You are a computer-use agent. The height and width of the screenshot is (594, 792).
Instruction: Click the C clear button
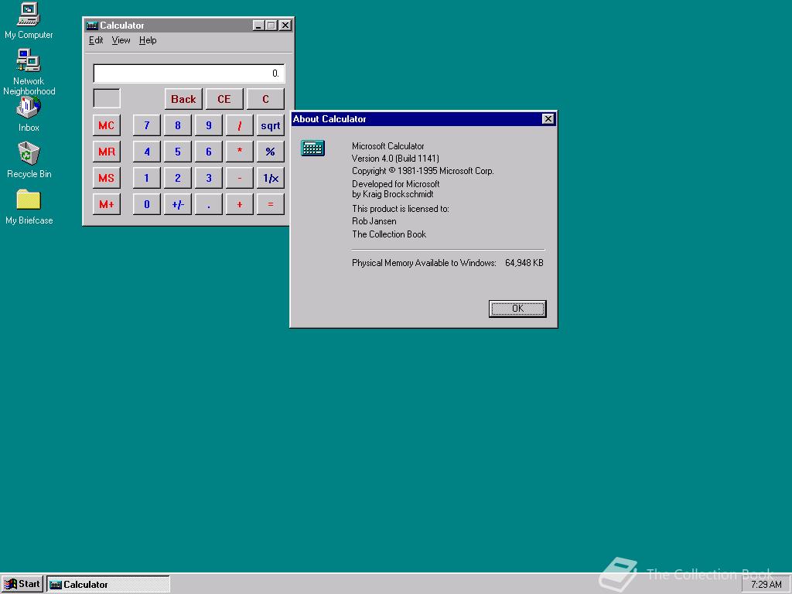(266, 99)
